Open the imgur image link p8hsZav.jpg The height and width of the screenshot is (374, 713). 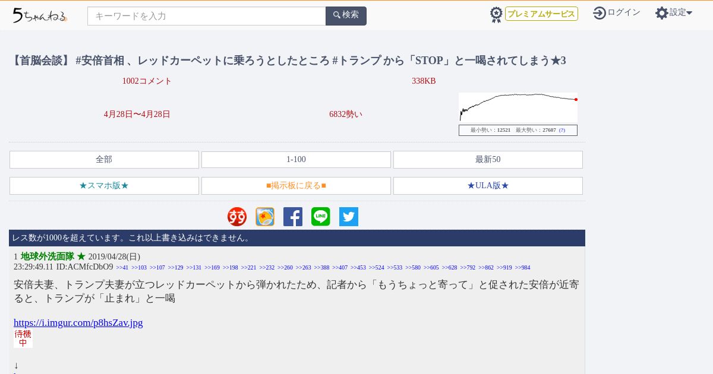[78, 323]
